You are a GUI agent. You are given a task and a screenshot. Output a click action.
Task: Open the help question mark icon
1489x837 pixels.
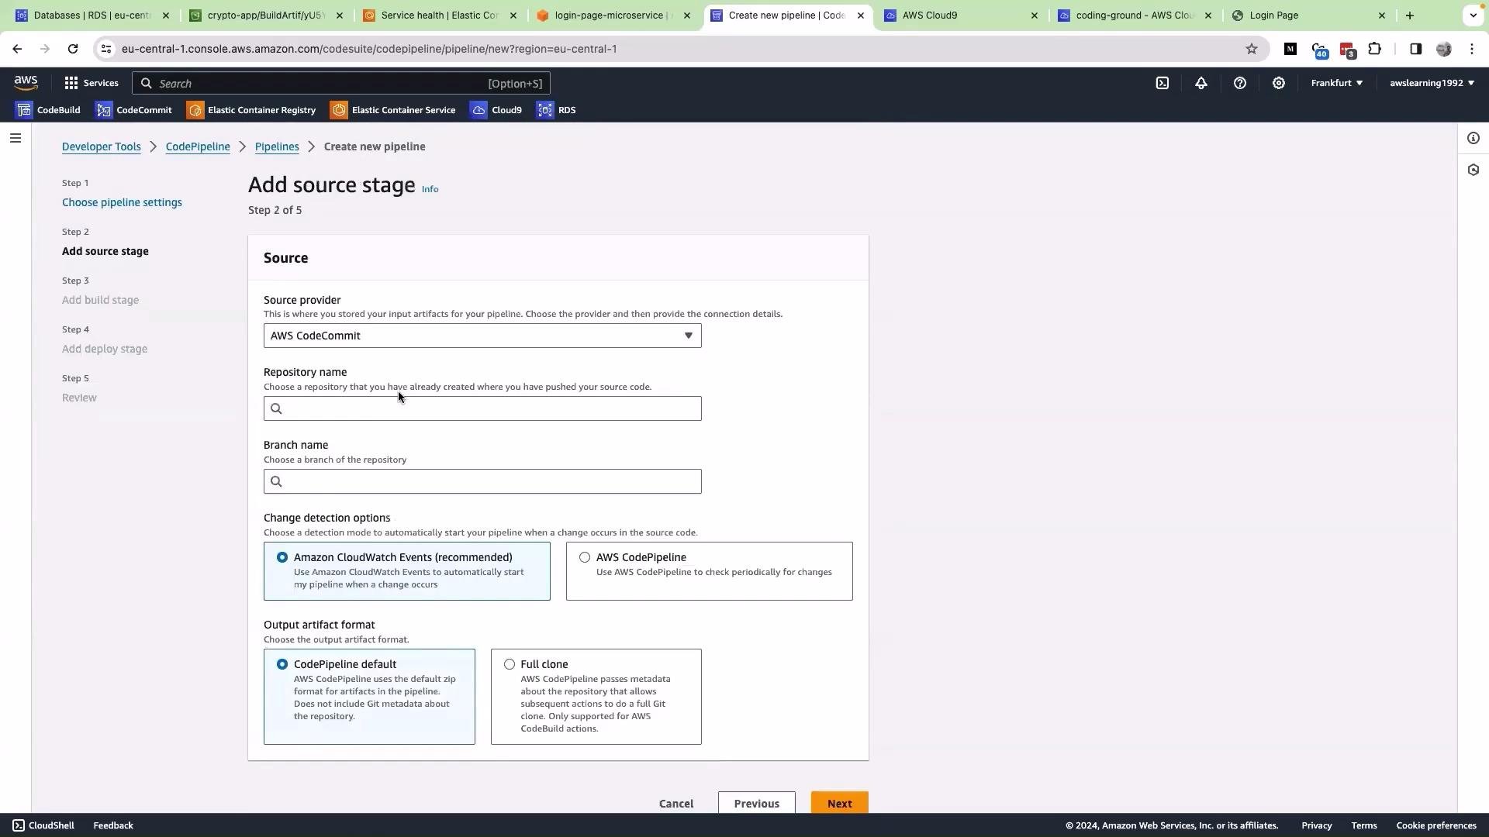click(1240, 83)
